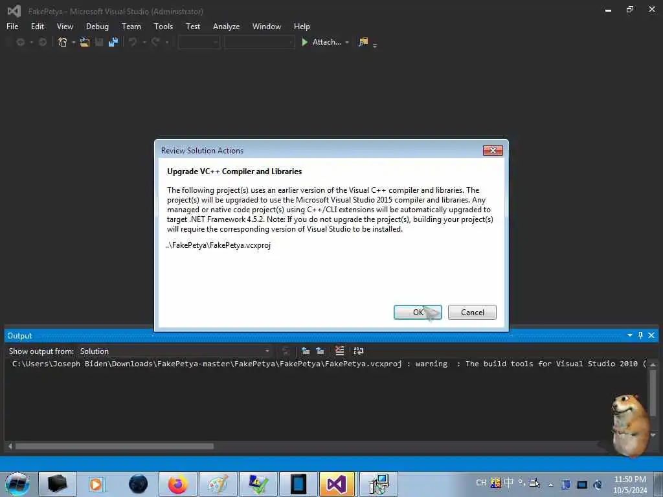663x497 pixels.
Task: Open the Window menu
Action: [x=266, y=26]
